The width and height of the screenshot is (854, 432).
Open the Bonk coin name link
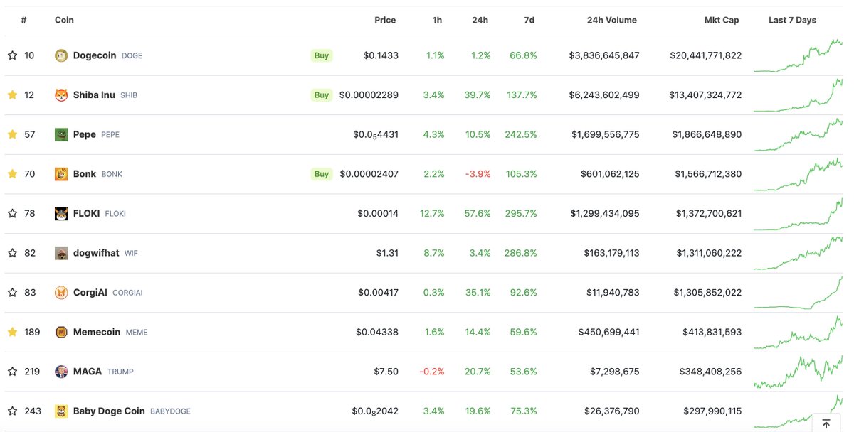tap(85, 174)
